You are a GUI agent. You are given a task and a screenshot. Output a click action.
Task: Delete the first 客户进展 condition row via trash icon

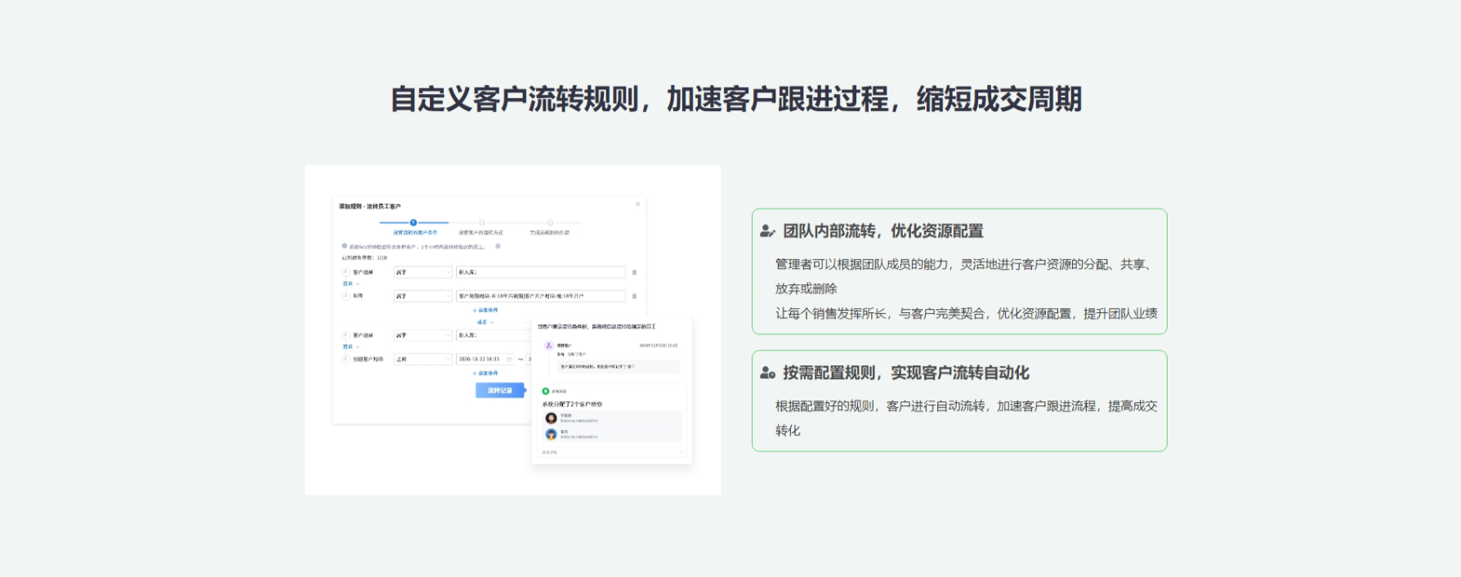634,272
